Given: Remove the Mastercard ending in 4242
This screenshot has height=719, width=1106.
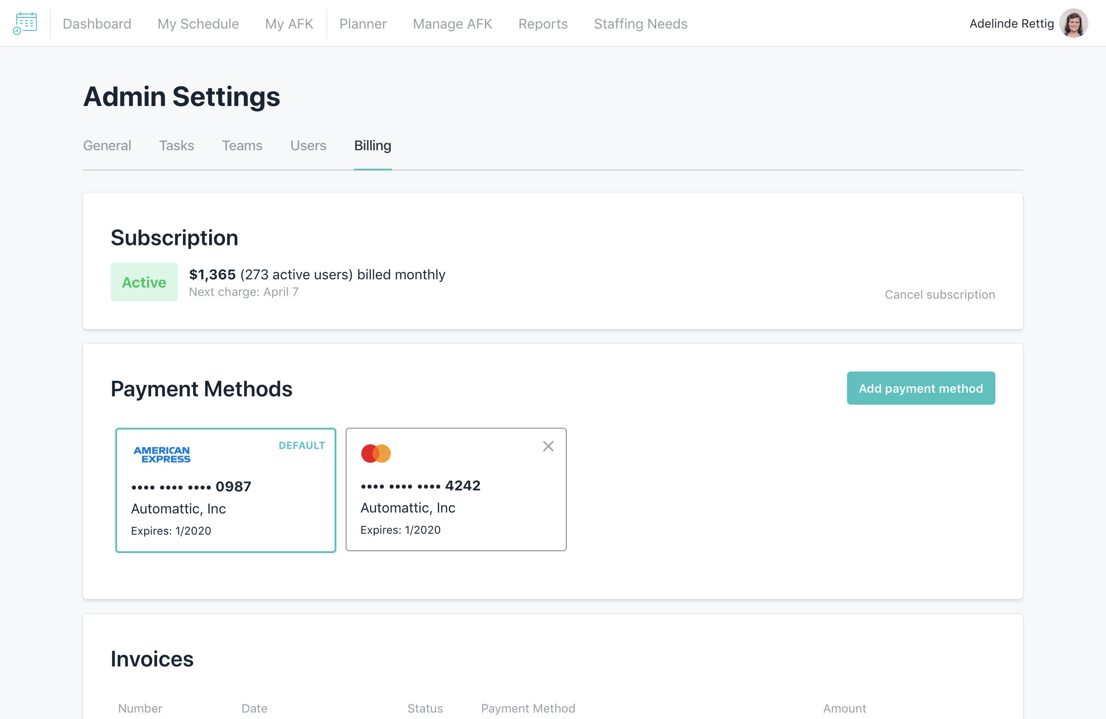Looking at the screenshot, I should [548, 446].
